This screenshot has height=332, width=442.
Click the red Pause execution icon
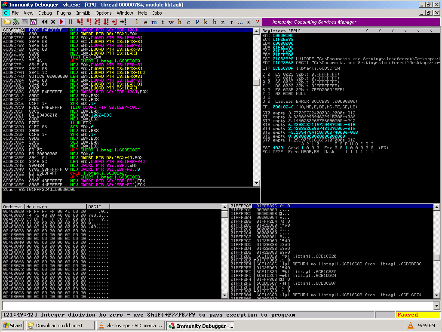(x=71, y=22)
